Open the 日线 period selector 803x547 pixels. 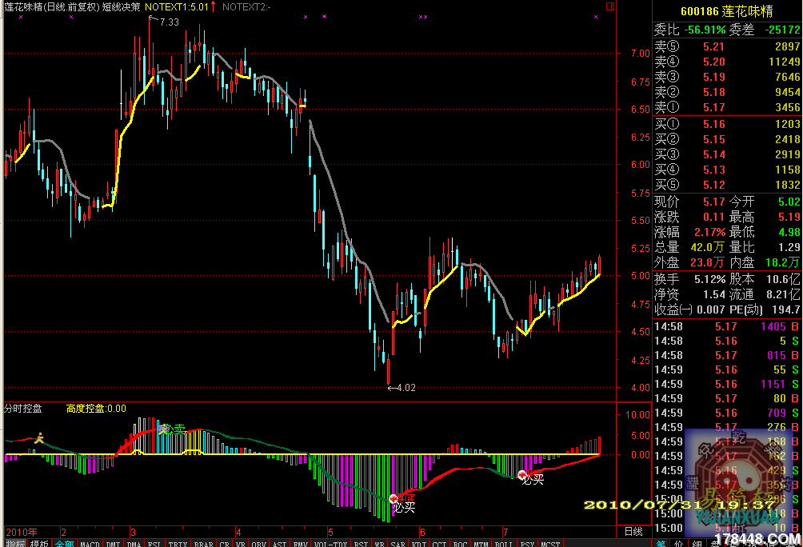[x=633, y=531]
